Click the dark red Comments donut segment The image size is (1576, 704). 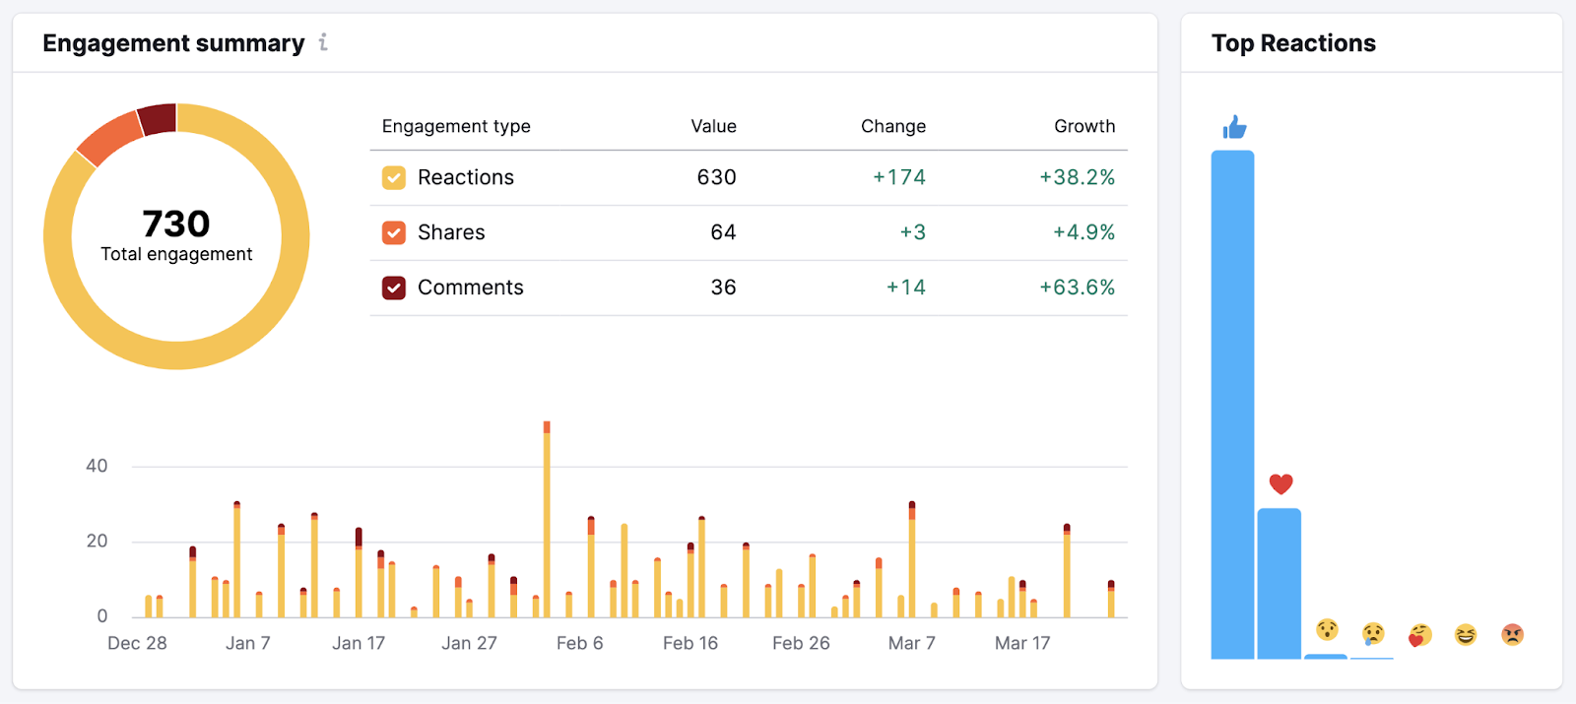tap(158, 119)
